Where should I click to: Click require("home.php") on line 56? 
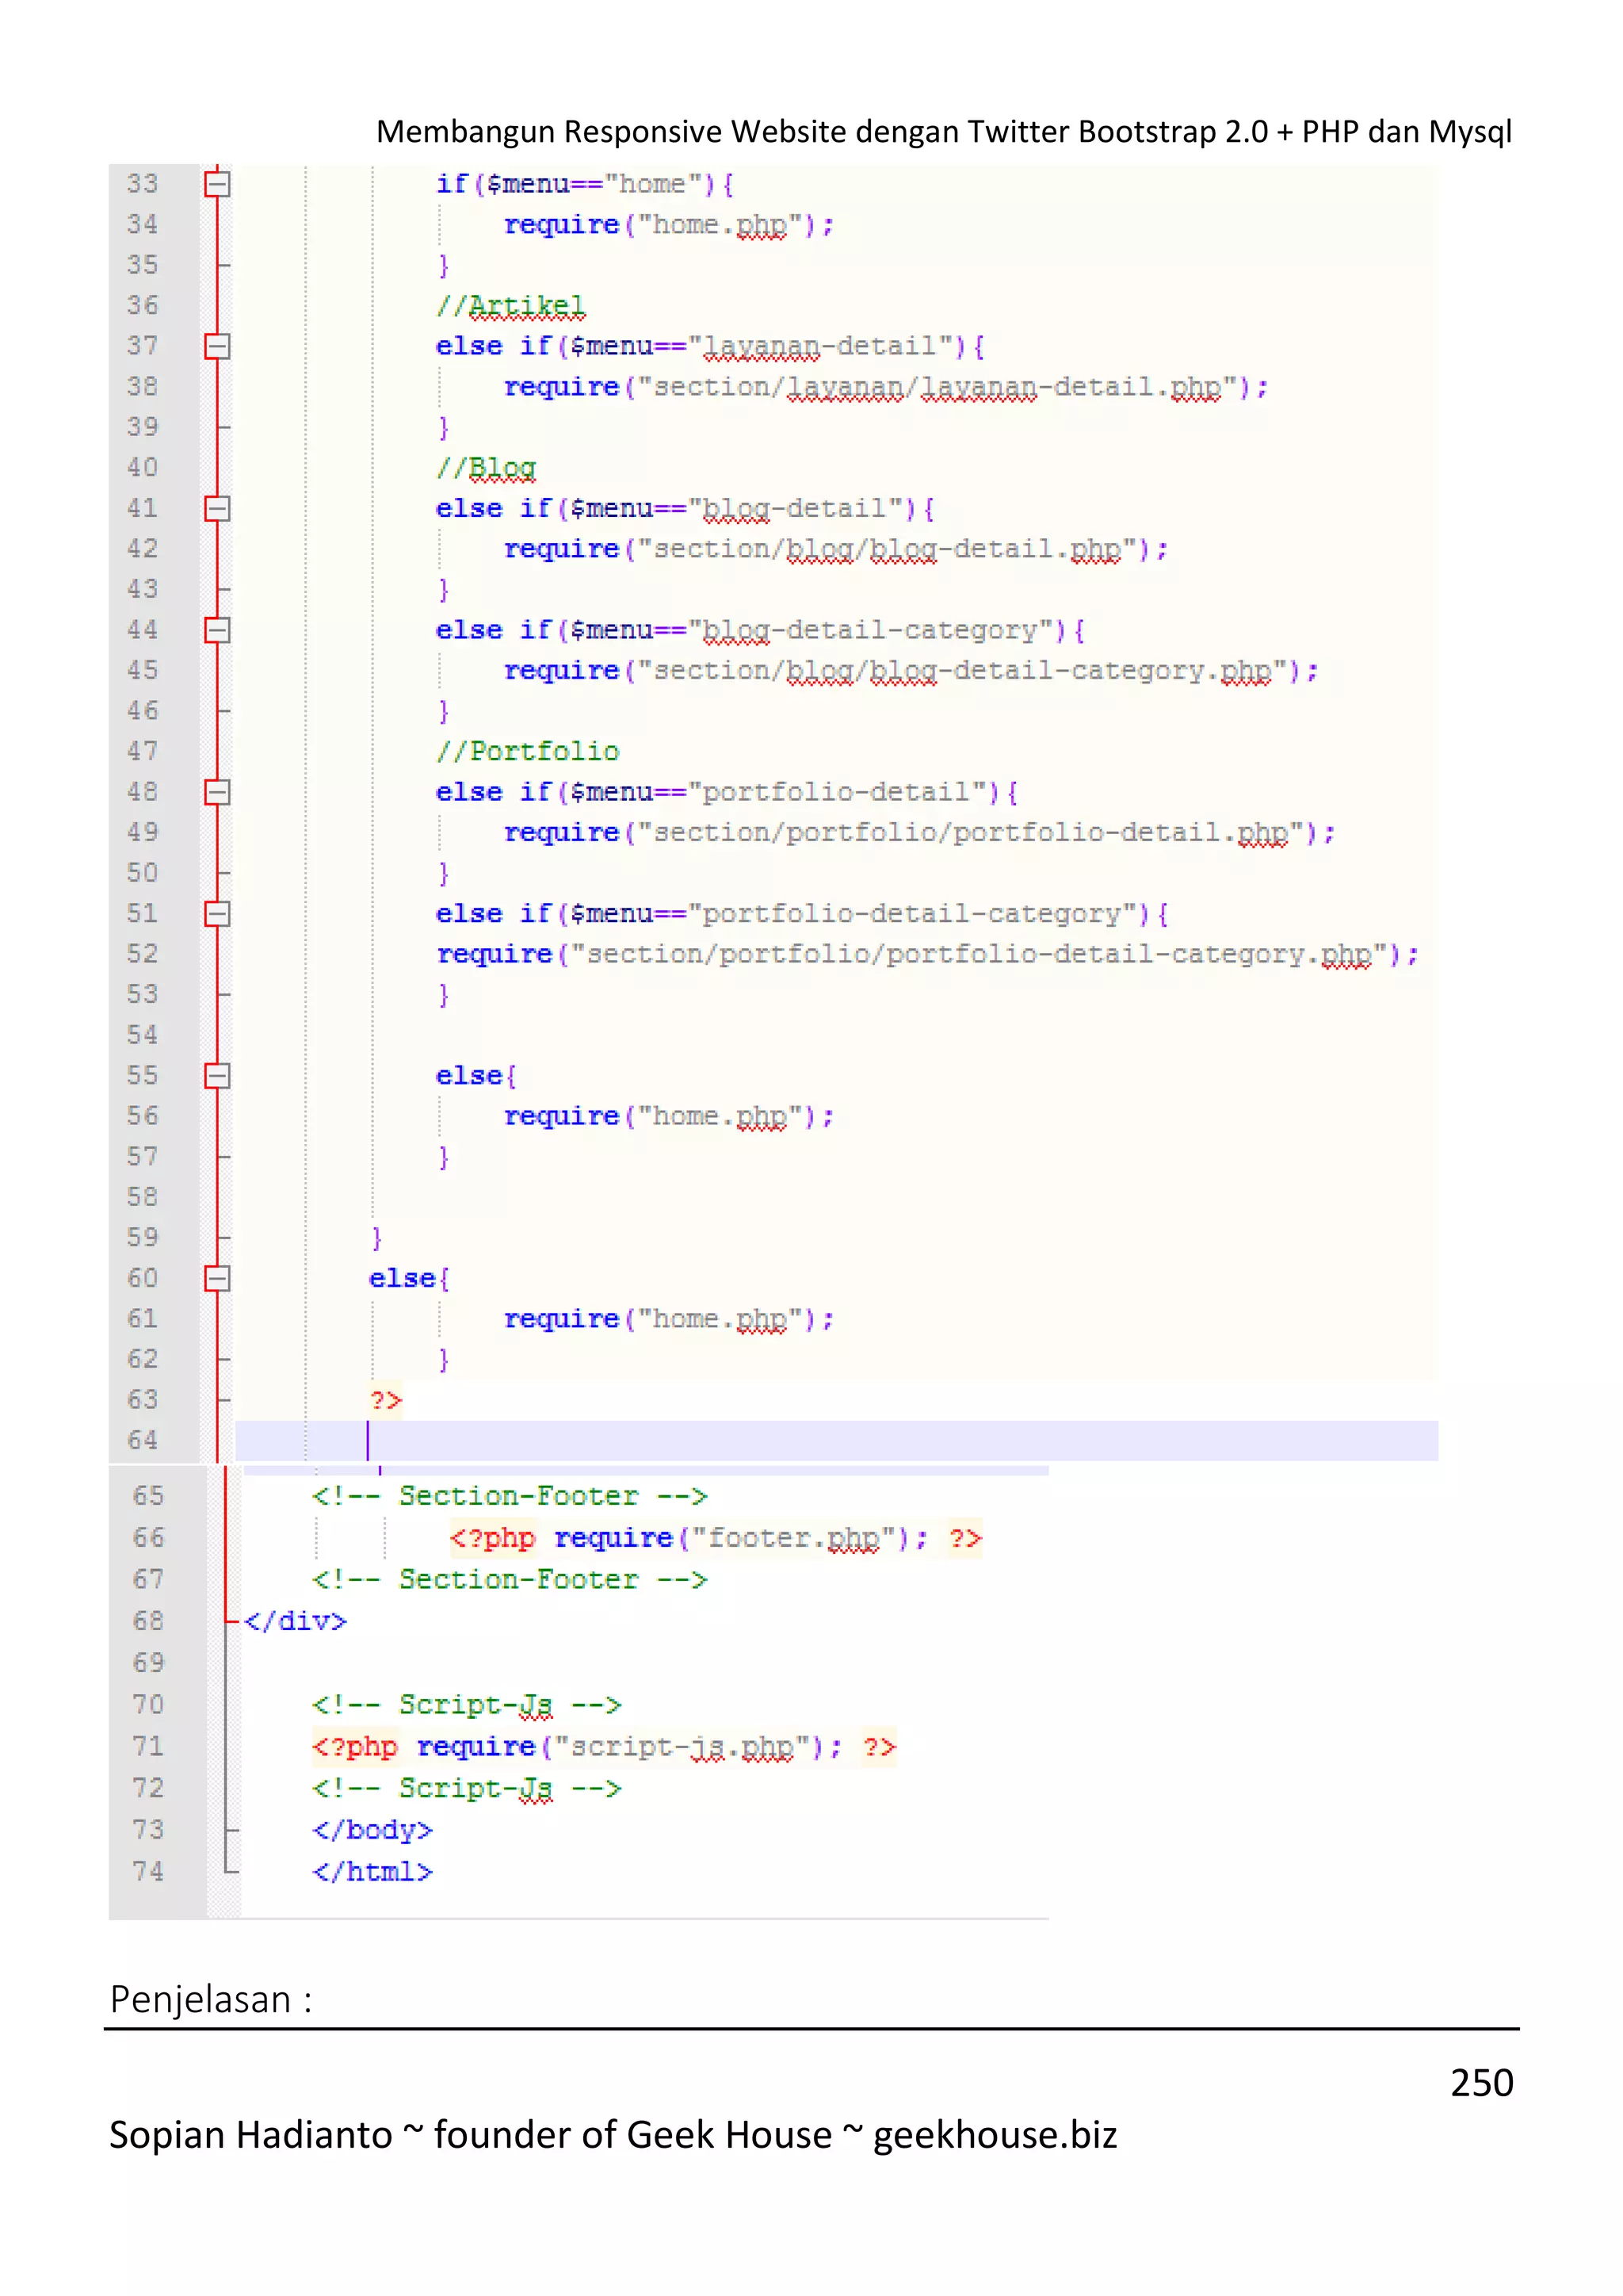[x=669, y=1116]
